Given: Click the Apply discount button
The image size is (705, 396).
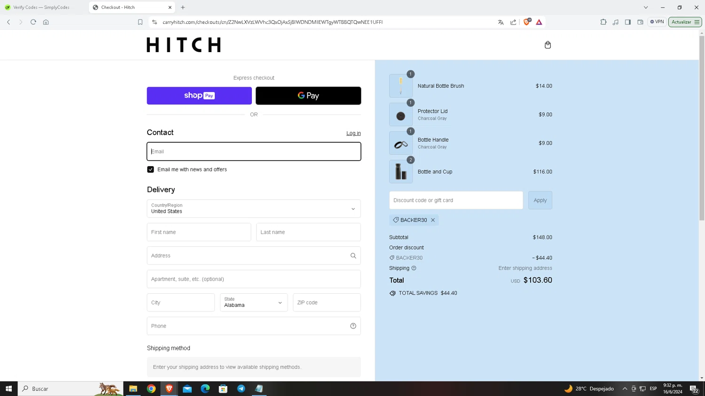Looking at the screenshot, I should tap(540, 200).
